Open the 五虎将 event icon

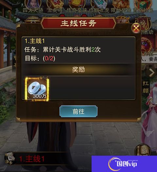55,6
